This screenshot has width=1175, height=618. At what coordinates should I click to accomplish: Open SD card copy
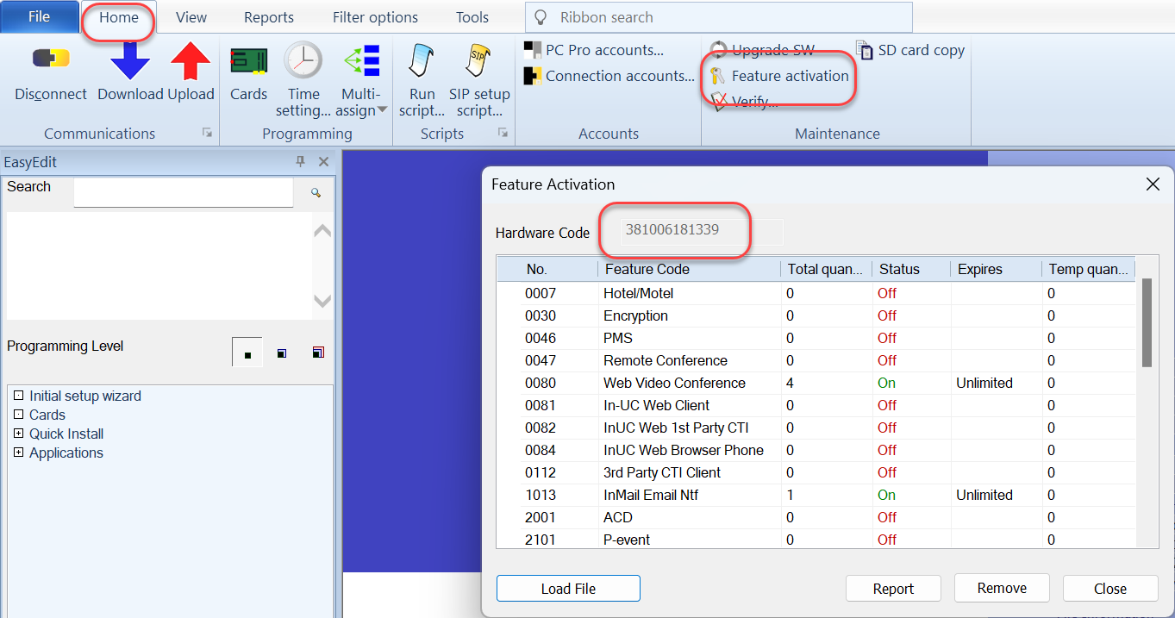click(x=910, y=50)
